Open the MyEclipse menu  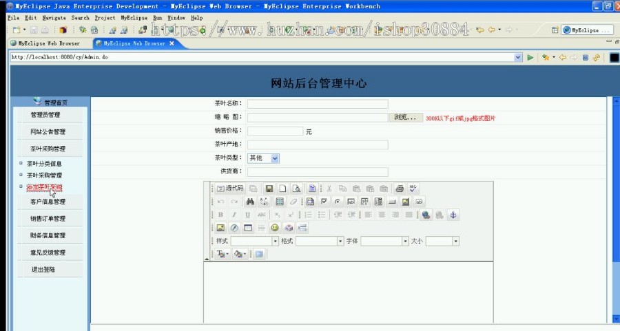pyautogui.click(x=134, y=18)
